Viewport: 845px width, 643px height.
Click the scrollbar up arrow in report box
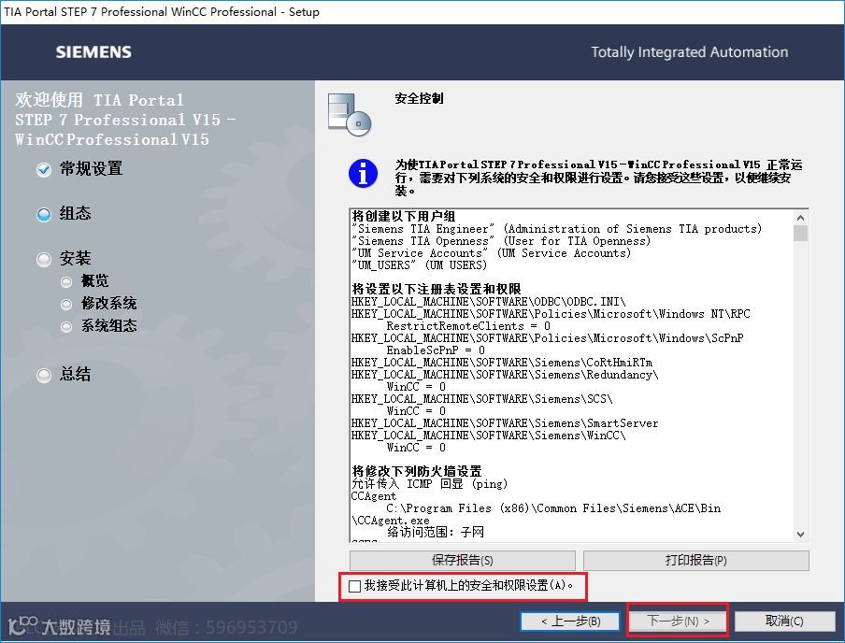pyautogui.click(x=800, y=218)
